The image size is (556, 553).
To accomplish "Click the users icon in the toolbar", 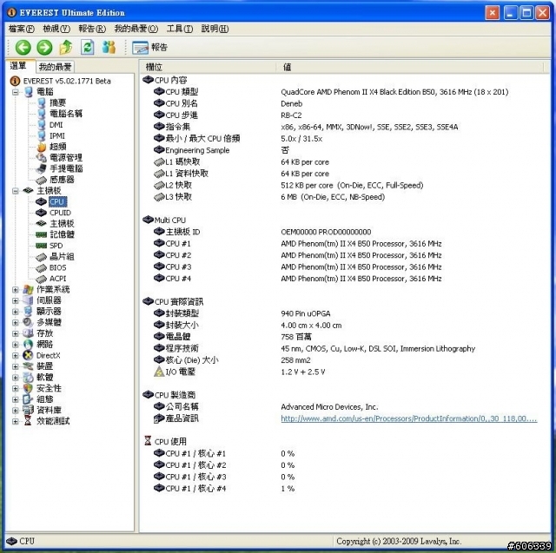I will (109, 47).
